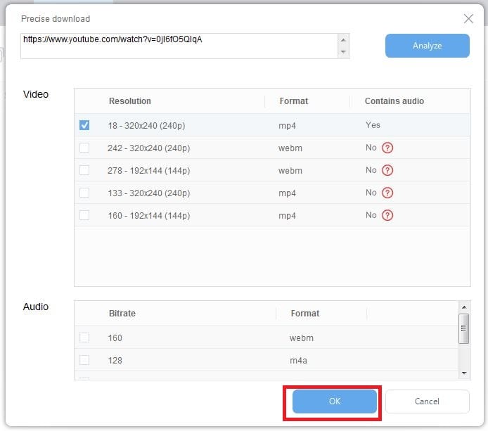Image resolution: width=488 pixels, height=431 pixels.
Task: Click the Cancel button
Action: [x=427, y=401]
